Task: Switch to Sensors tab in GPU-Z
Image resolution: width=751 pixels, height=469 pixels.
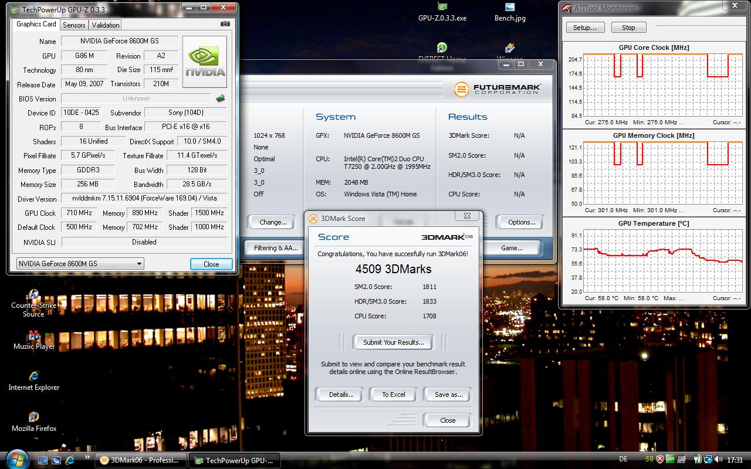Action: pyautogui.click(x=75, y=25)
